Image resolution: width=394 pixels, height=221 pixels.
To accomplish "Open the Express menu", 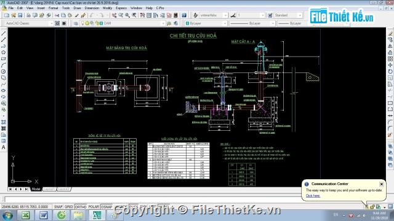I will click(121, 8).
